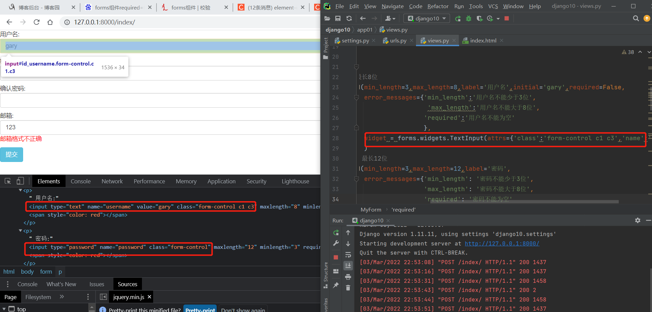Switch to Filesystem tab in Sources
Screen dimensions: 652x312
pos(38,297)
